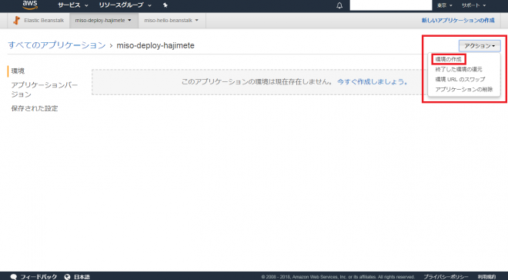
Task: Click the globe language icon
Action: click(68, 277)
